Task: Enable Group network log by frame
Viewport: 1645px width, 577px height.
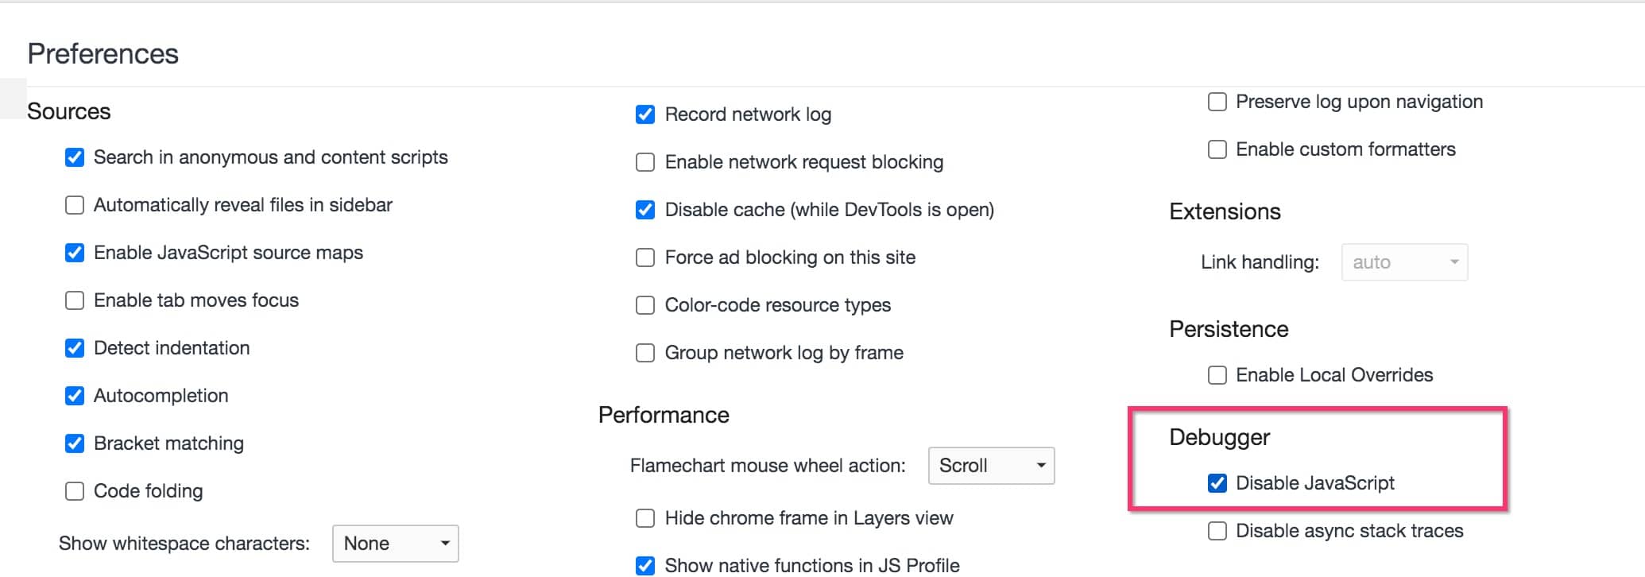Action: click(x=644, y=353)
